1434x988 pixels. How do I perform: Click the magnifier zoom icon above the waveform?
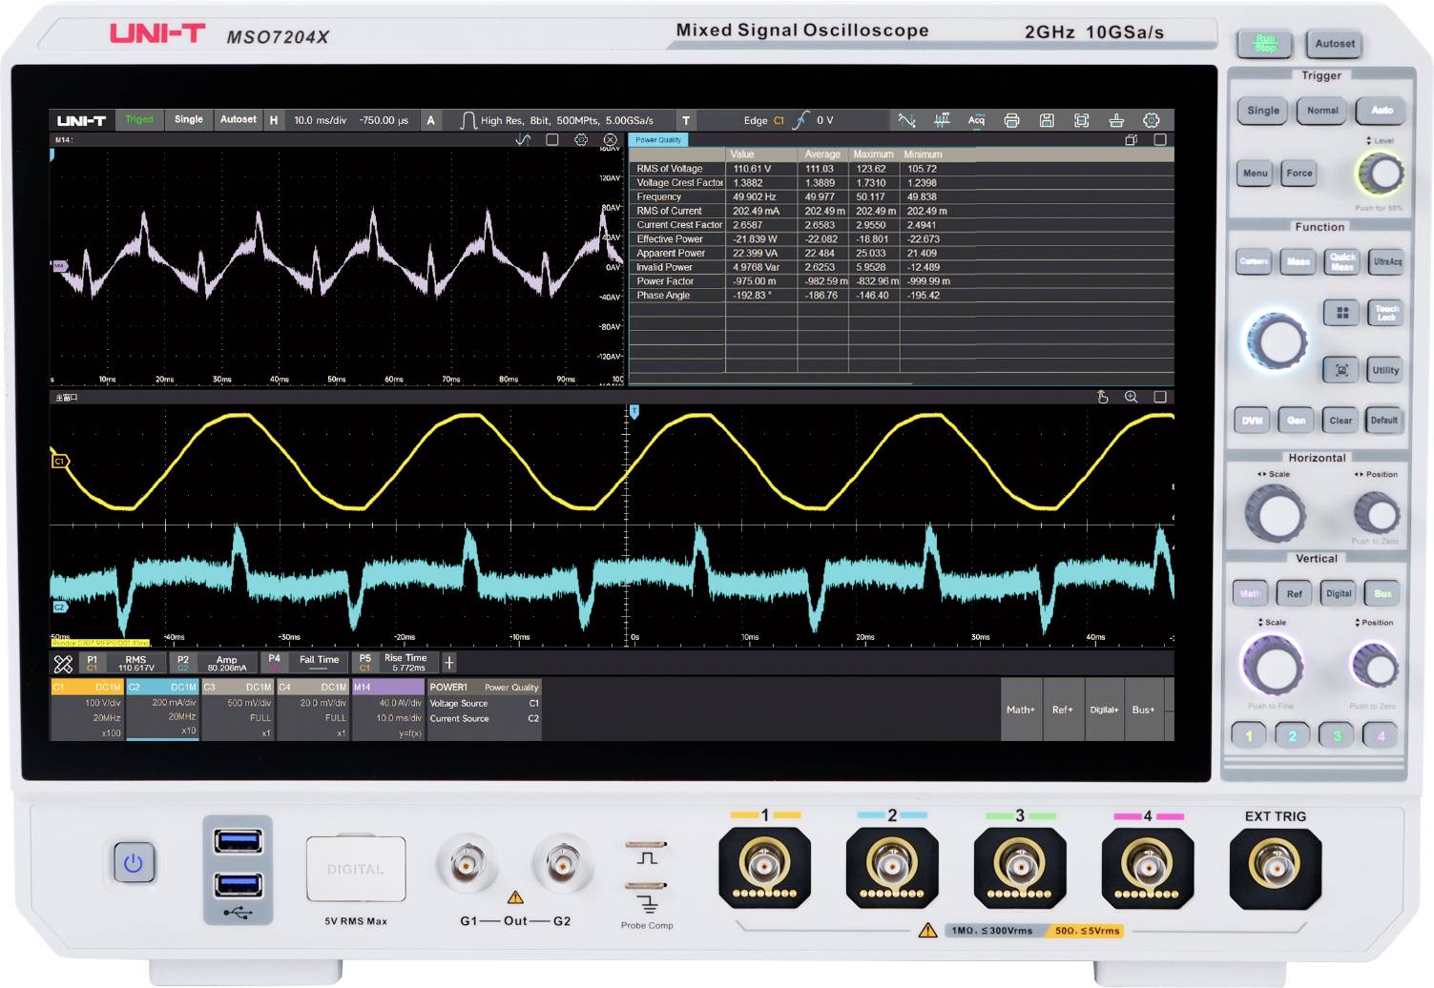1131,397
